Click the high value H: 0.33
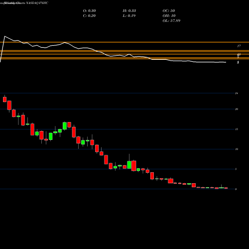This screenshot has height=249, width=249. pos(129,11)
